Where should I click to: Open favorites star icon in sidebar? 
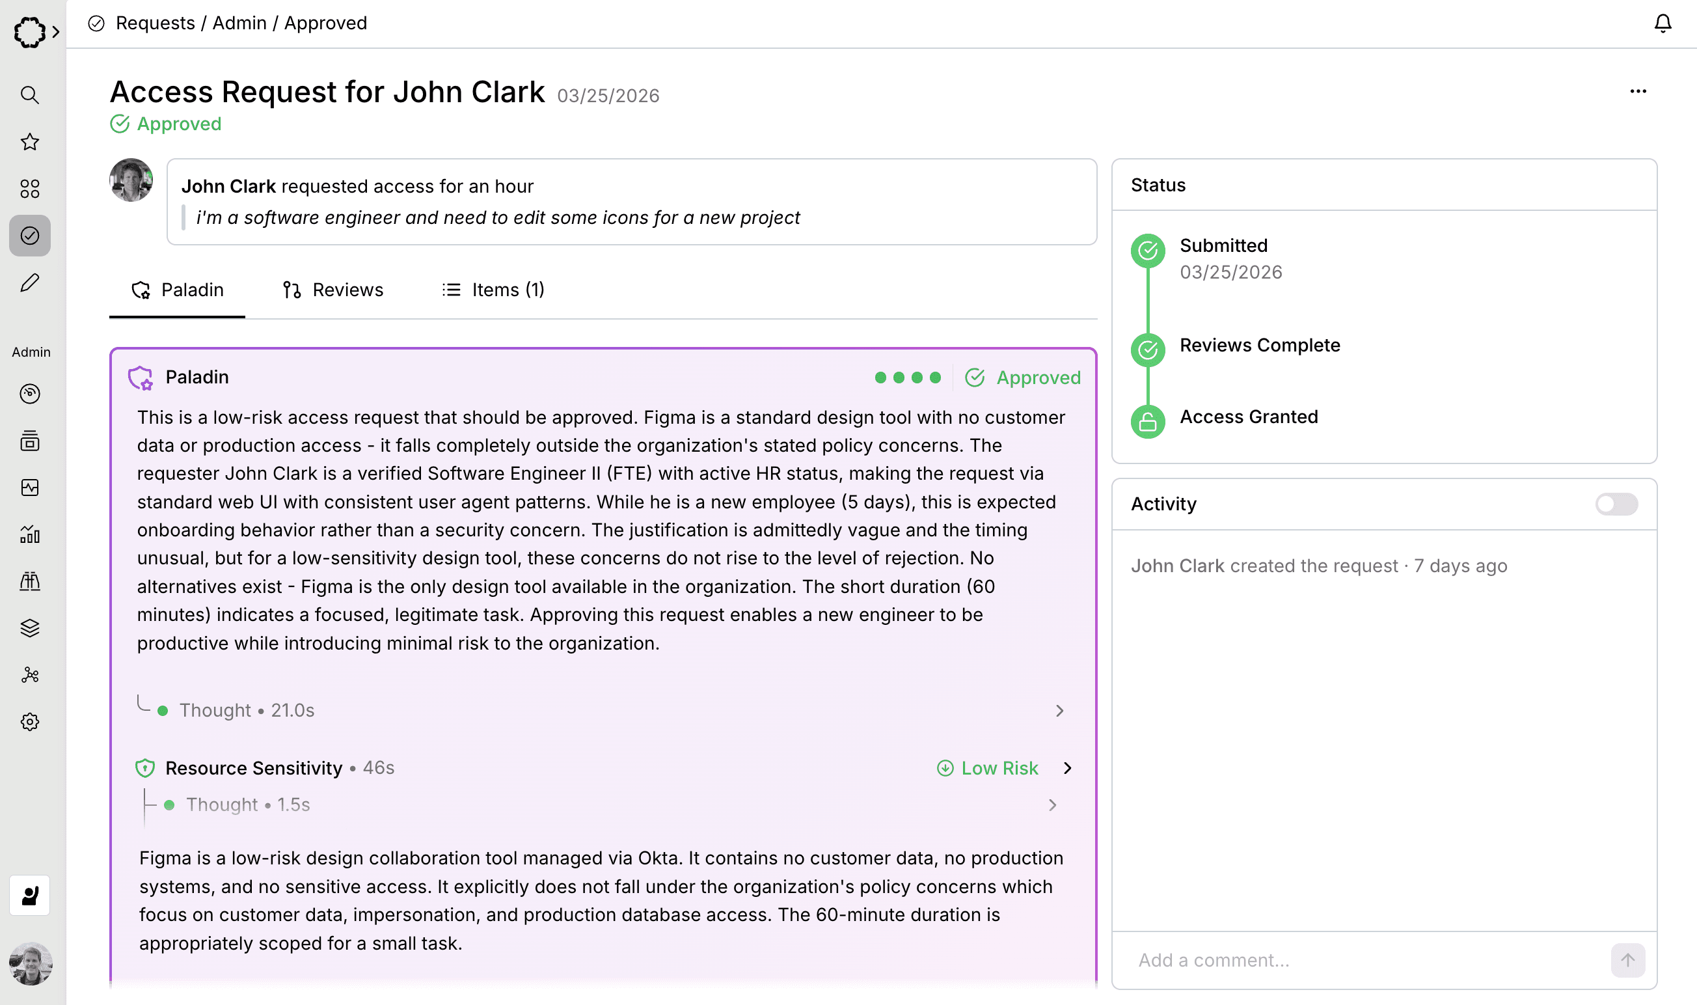pos(30,142)
